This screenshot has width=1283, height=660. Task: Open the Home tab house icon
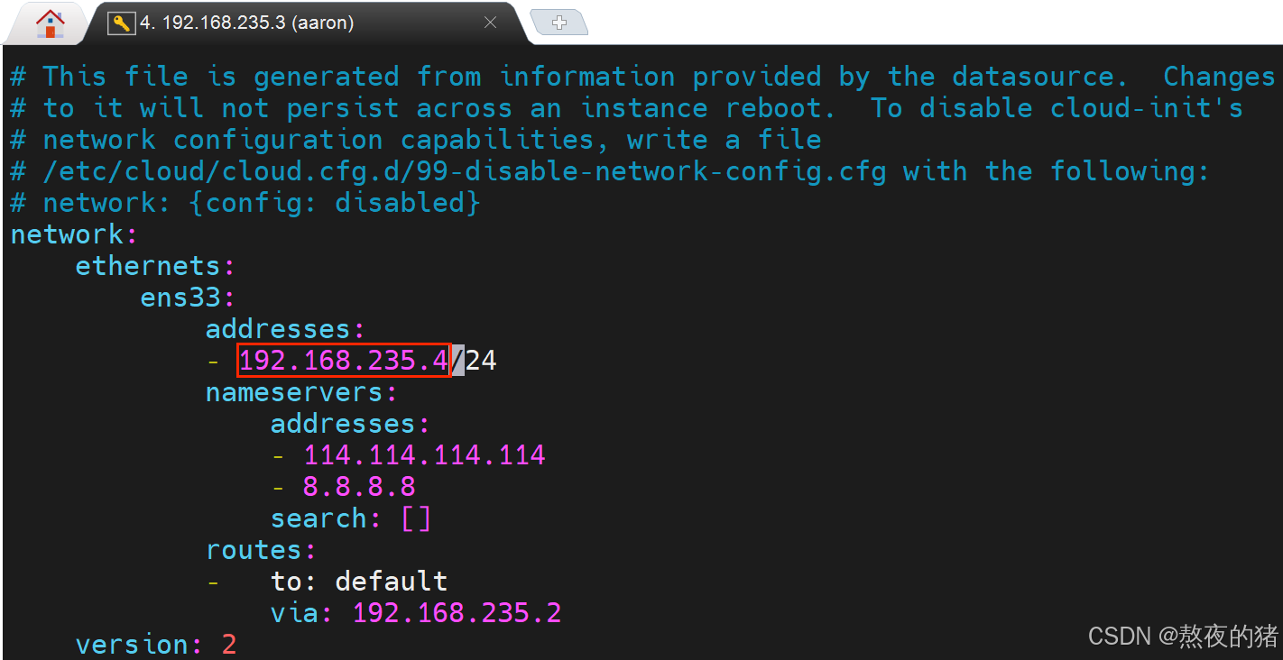tap(50, 23)
